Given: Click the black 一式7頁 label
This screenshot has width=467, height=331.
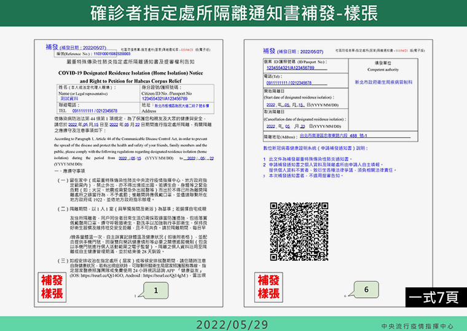Looking at the screenshot, I should tap(436, 297).
